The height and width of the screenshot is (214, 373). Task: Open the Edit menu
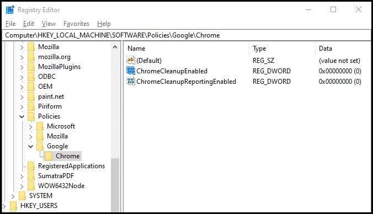[x=29, y=24]
